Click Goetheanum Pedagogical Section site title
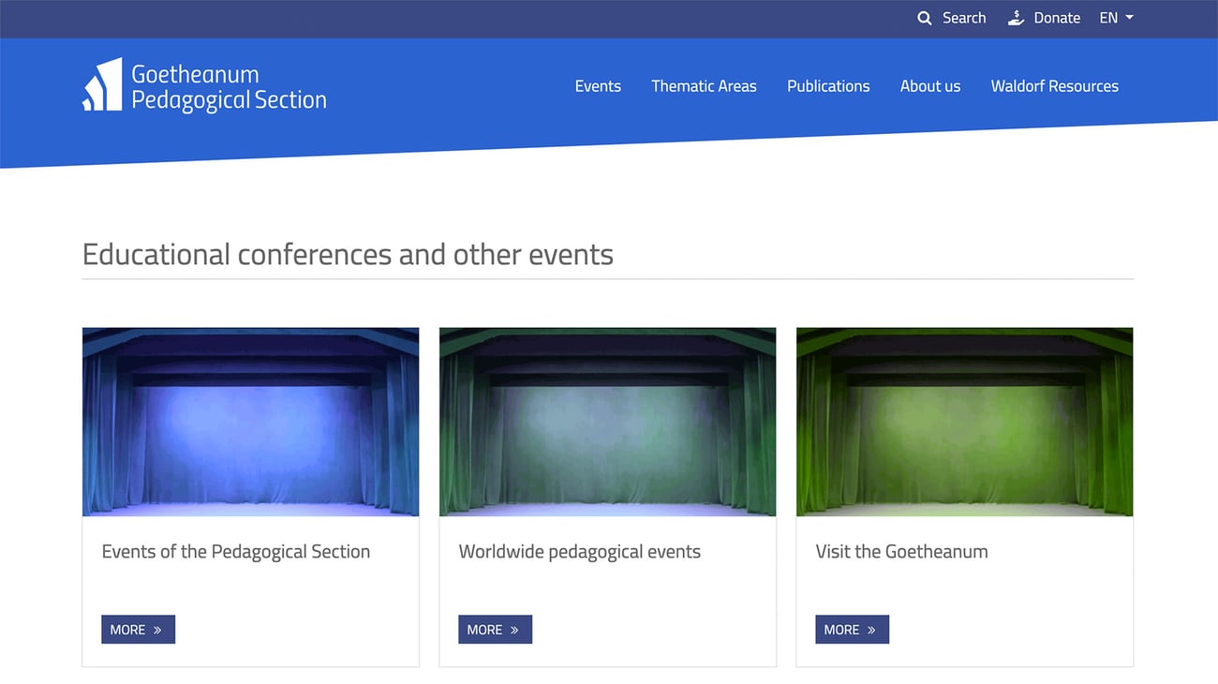The width and height of the screenshot is (1218, 684). click(229, 87)
